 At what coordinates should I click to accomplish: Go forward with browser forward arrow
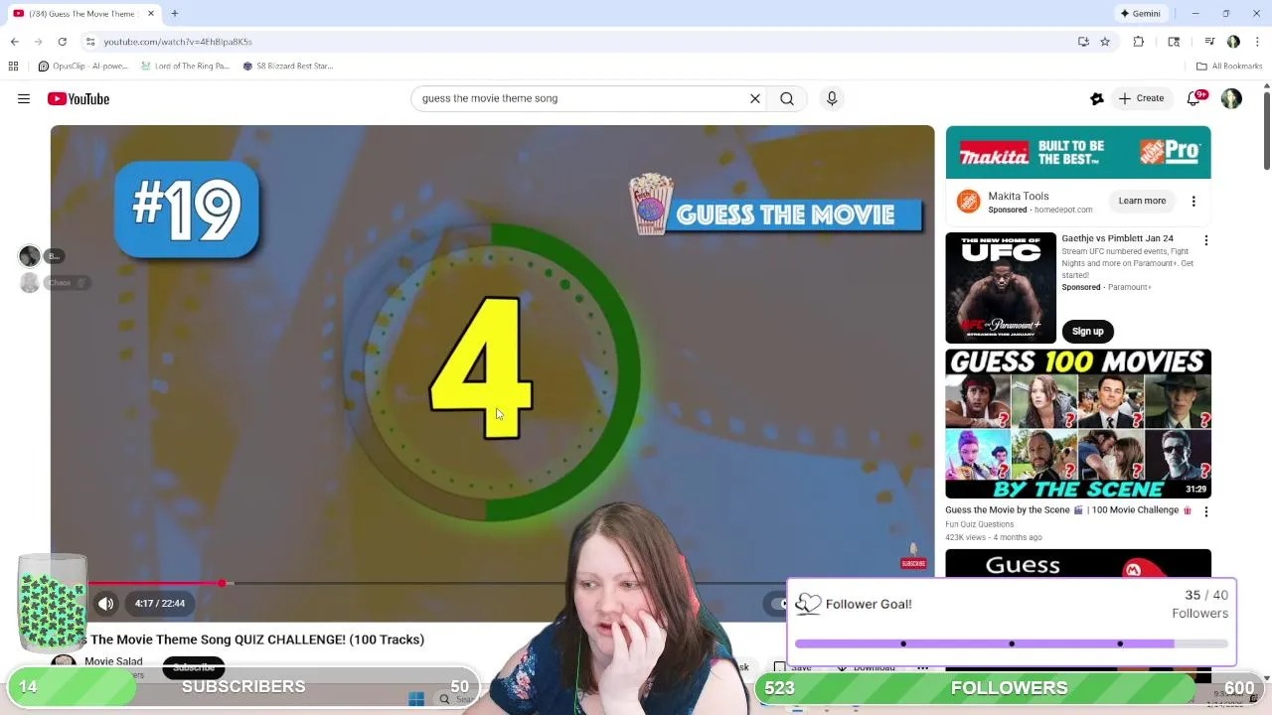tap(38, 42)
